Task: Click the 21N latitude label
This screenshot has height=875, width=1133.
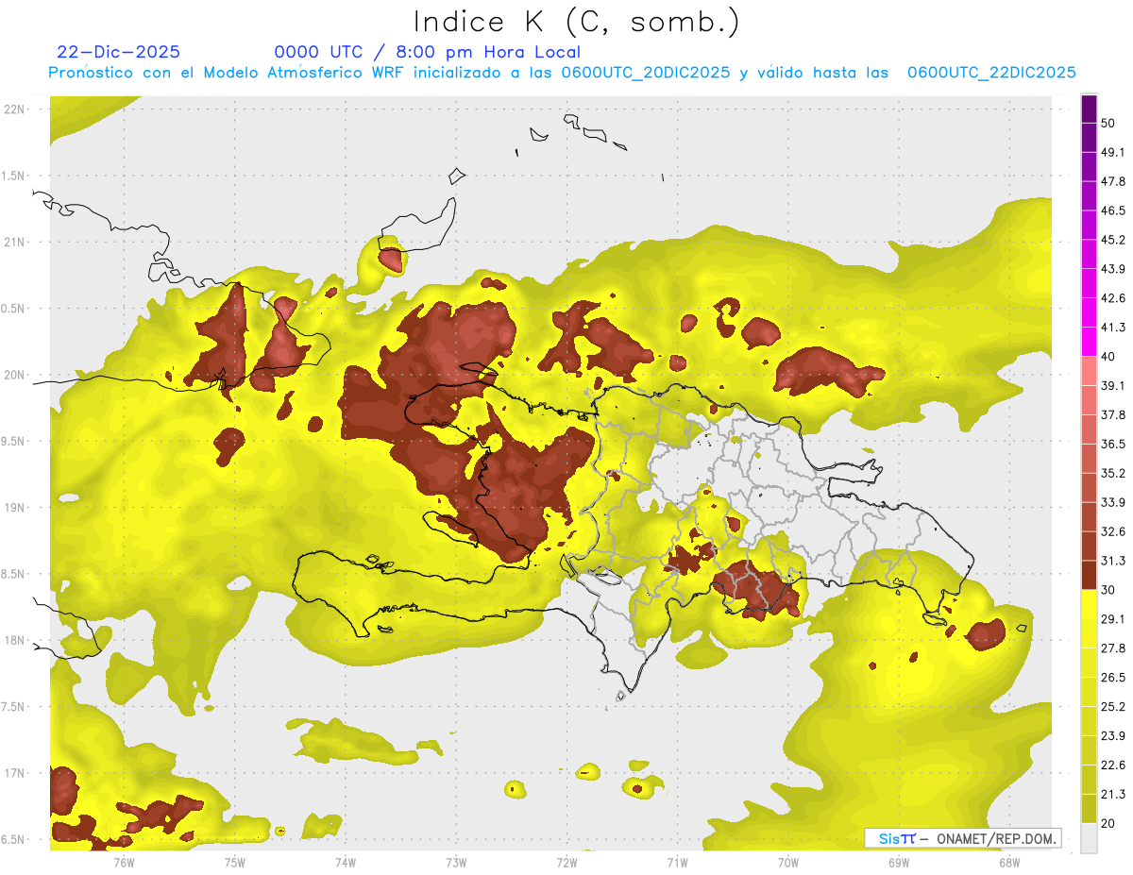Action: click(16, 243)
